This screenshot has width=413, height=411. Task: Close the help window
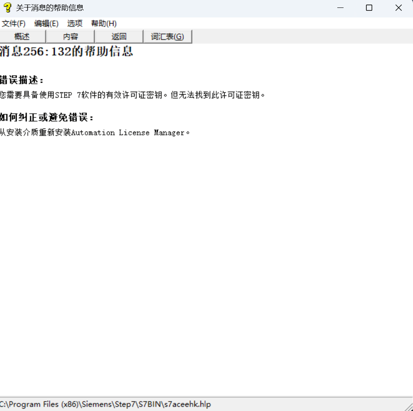[398, 8]
